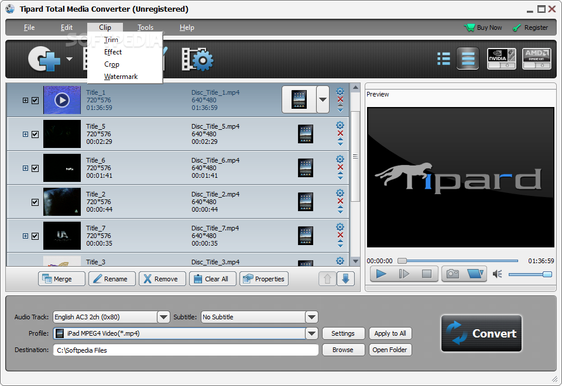The image size is (562, 386).
Task: Click the Add File disc icon
Action: (44, 58)
